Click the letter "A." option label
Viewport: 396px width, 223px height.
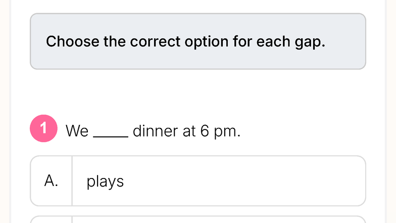pos(52,181)
